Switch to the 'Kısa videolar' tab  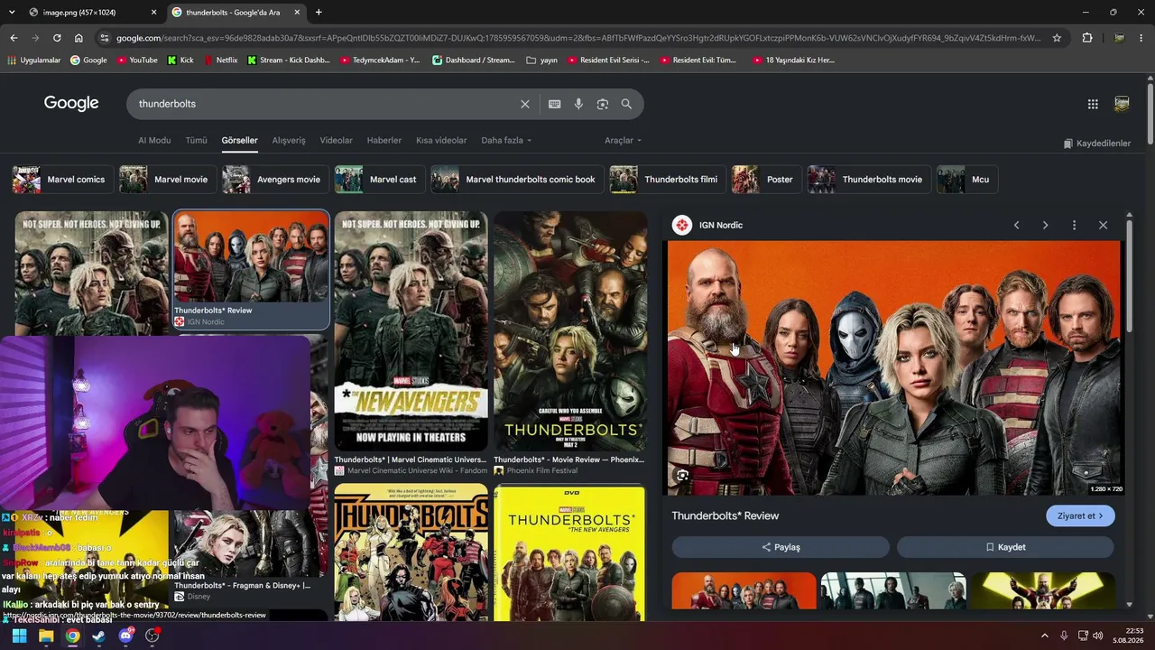(441, 141)
